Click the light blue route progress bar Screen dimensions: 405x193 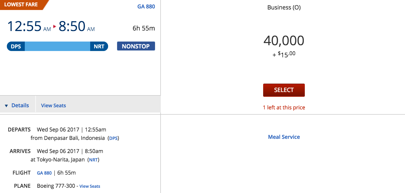[x=57, y=46]
